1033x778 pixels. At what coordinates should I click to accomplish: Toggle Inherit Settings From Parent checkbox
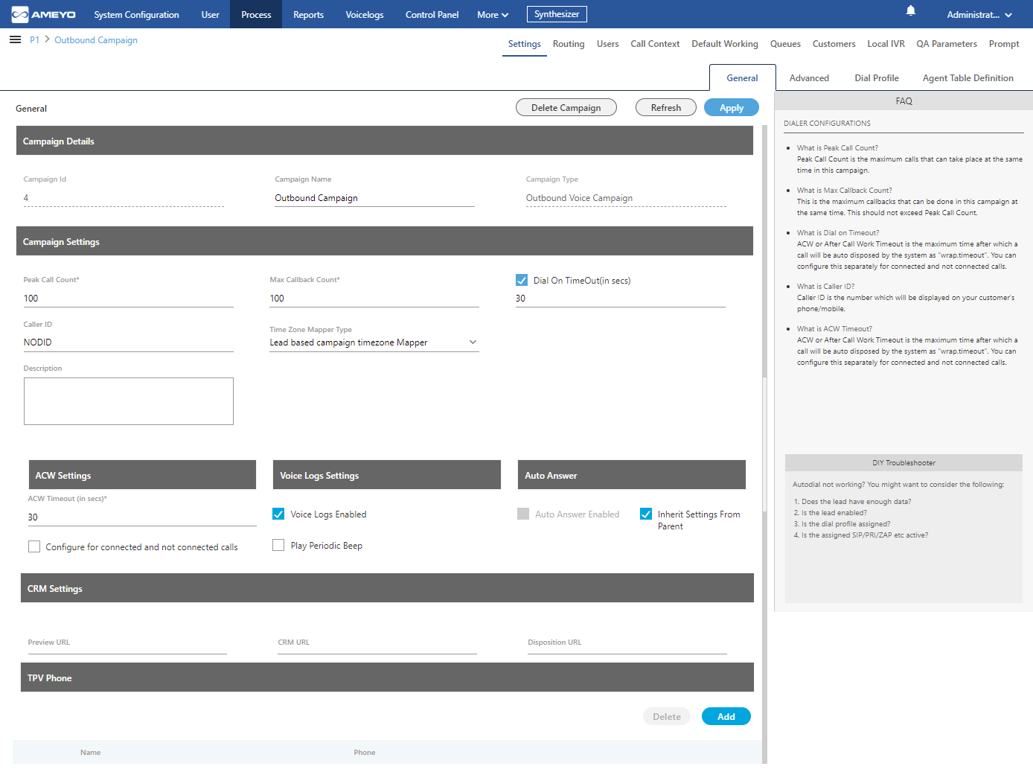point(646,514)
